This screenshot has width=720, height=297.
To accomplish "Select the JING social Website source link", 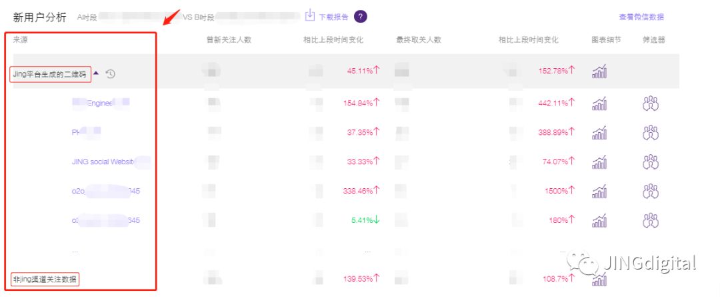I will pos(103,162).
